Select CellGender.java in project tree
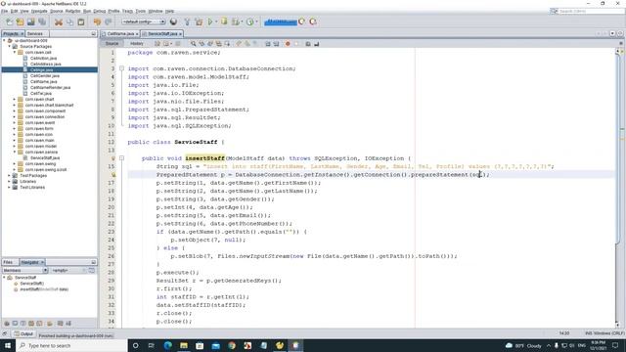The width and height of the screenshot is (626, 352). (45, 76)
